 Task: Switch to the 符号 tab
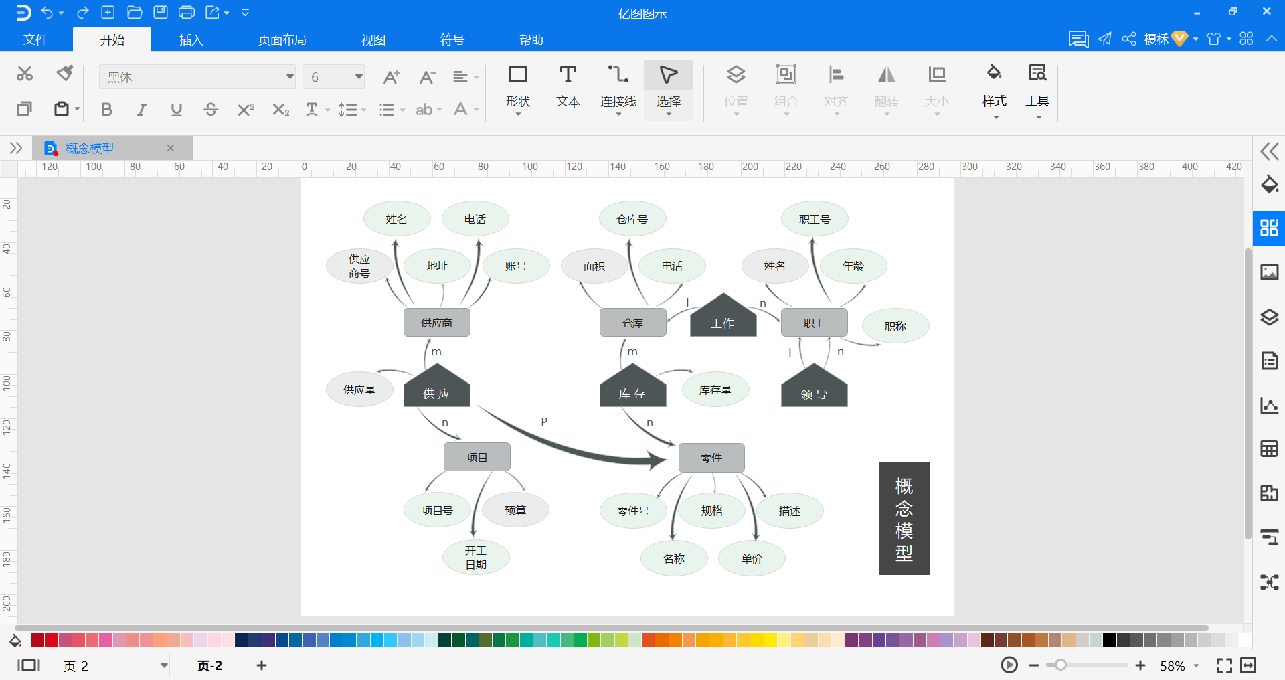pos(452,39)
